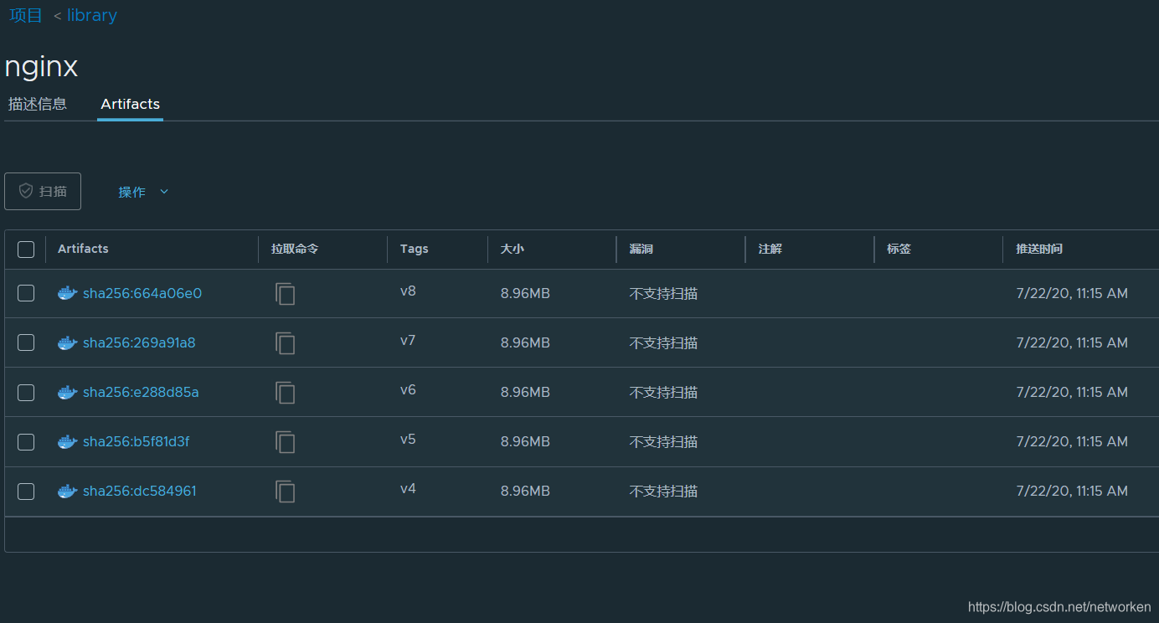Image resolution: width=1159 pixels, height=623 pixels.
Task: Copy pull command for tag v6
Action: (286, 393)
